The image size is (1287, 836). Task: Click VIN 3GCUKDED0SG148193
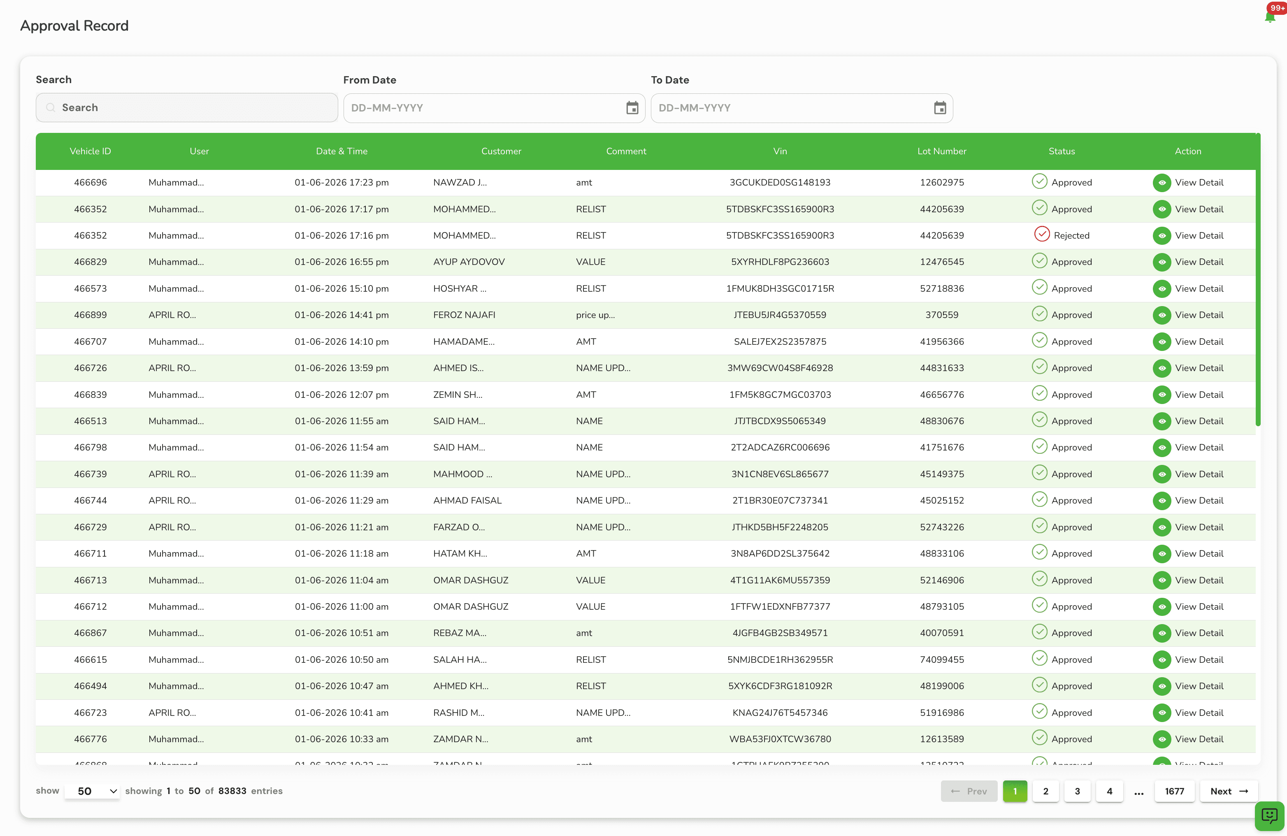pyautogui.click(x=781, y=183)
